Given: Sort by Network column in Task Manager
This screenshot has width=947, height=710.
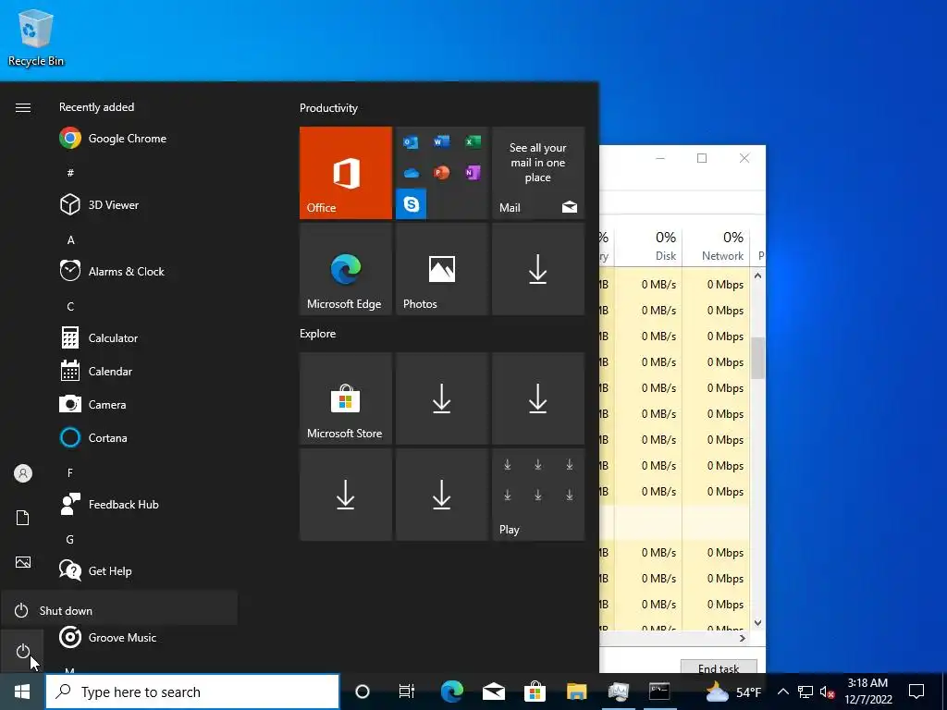Looking at the screenshot, I should (x=717, y=246).
